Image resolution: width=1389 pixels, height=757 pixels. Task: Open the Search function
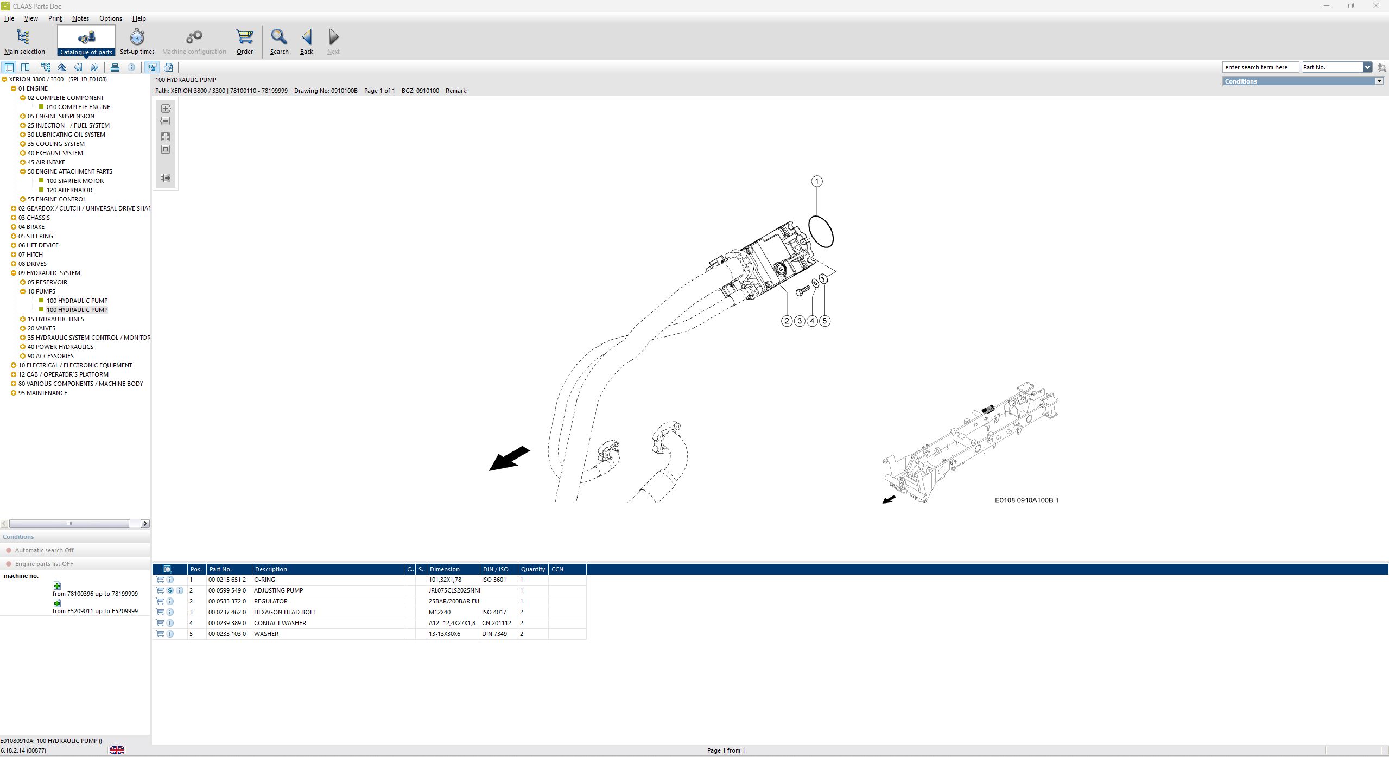coord(279,38)
